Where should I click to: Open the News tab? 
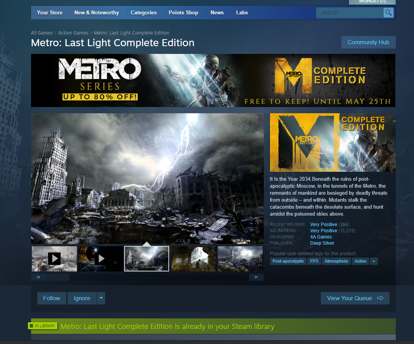(217, 12)
